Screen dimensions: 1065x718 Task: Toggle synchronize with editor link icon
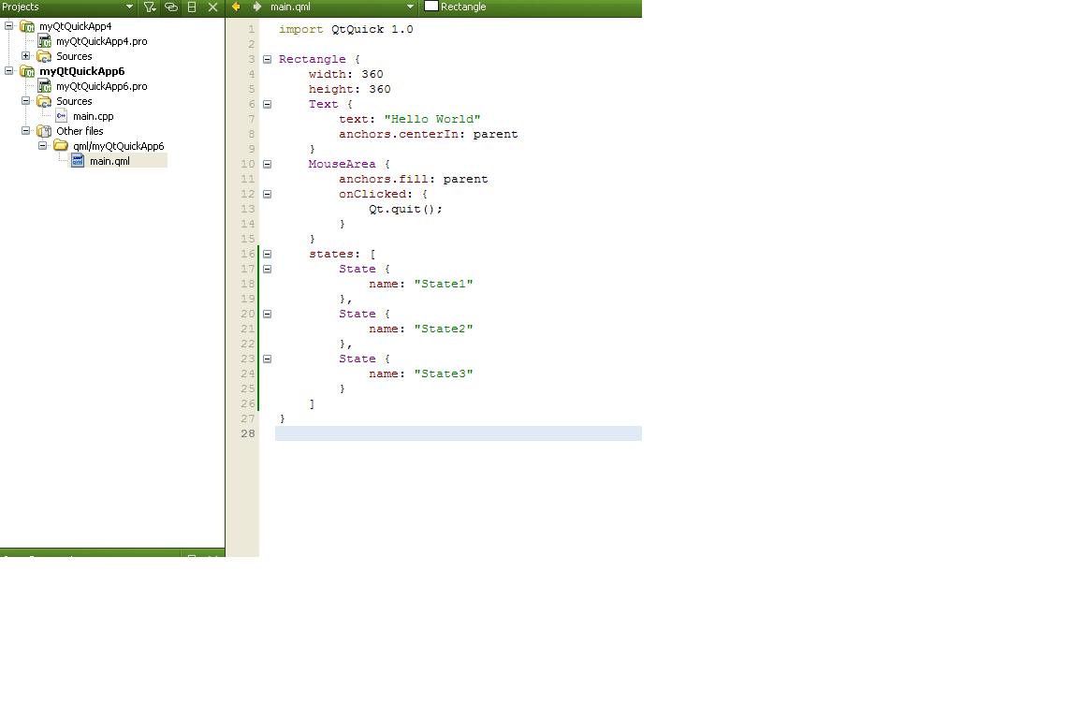click(x=171, y=7)
